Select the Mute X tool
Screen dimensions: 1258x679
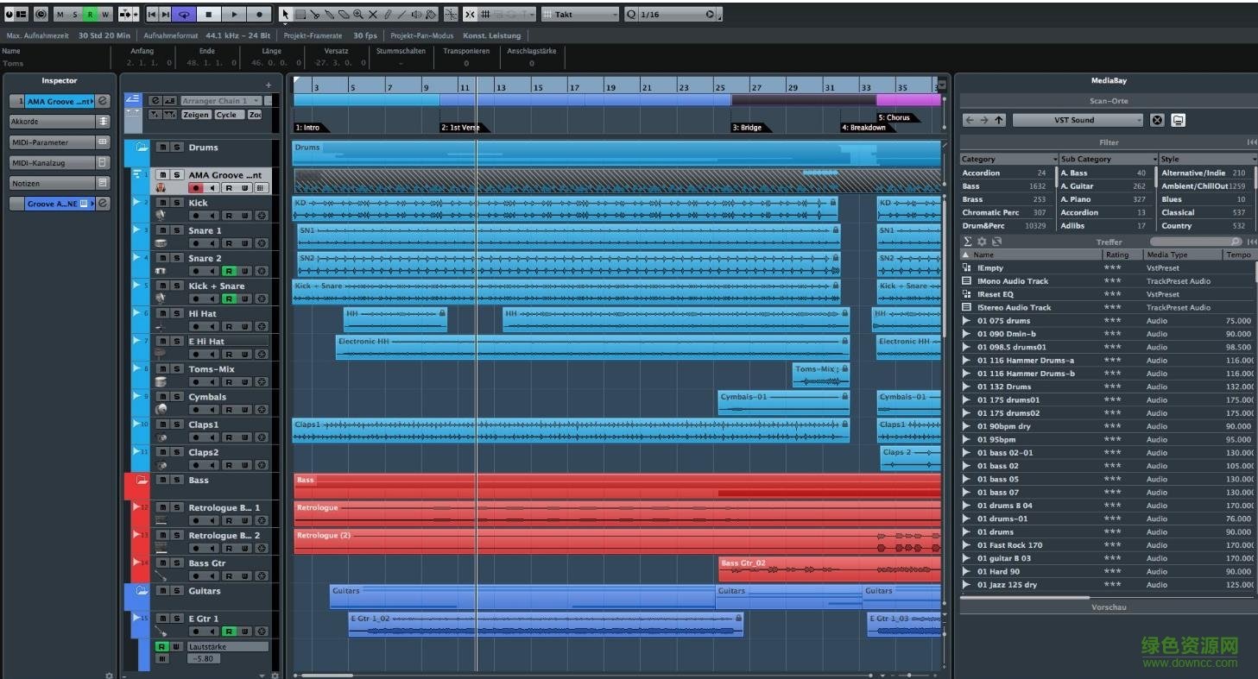[x=372, y=14]
